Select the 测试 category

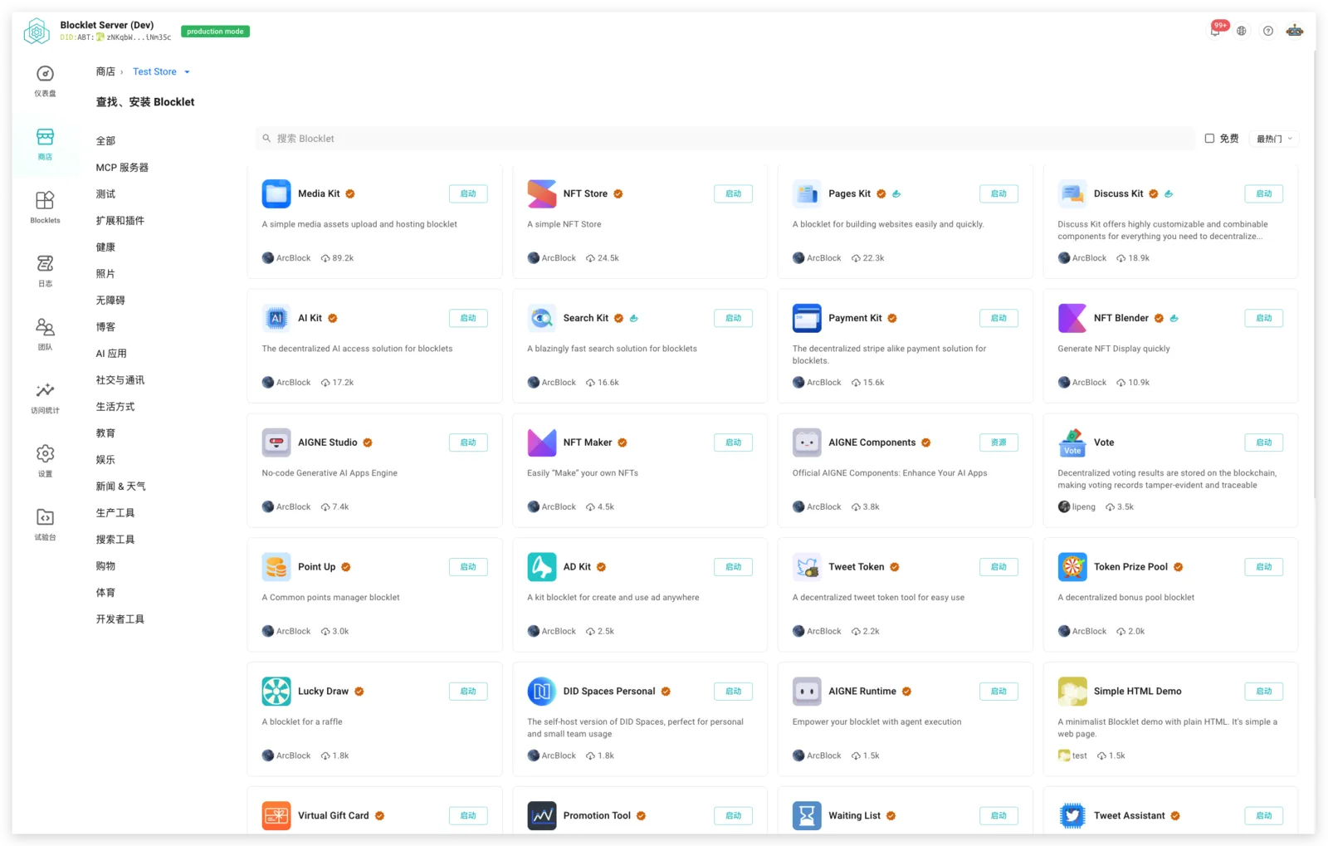coord(105,194)
